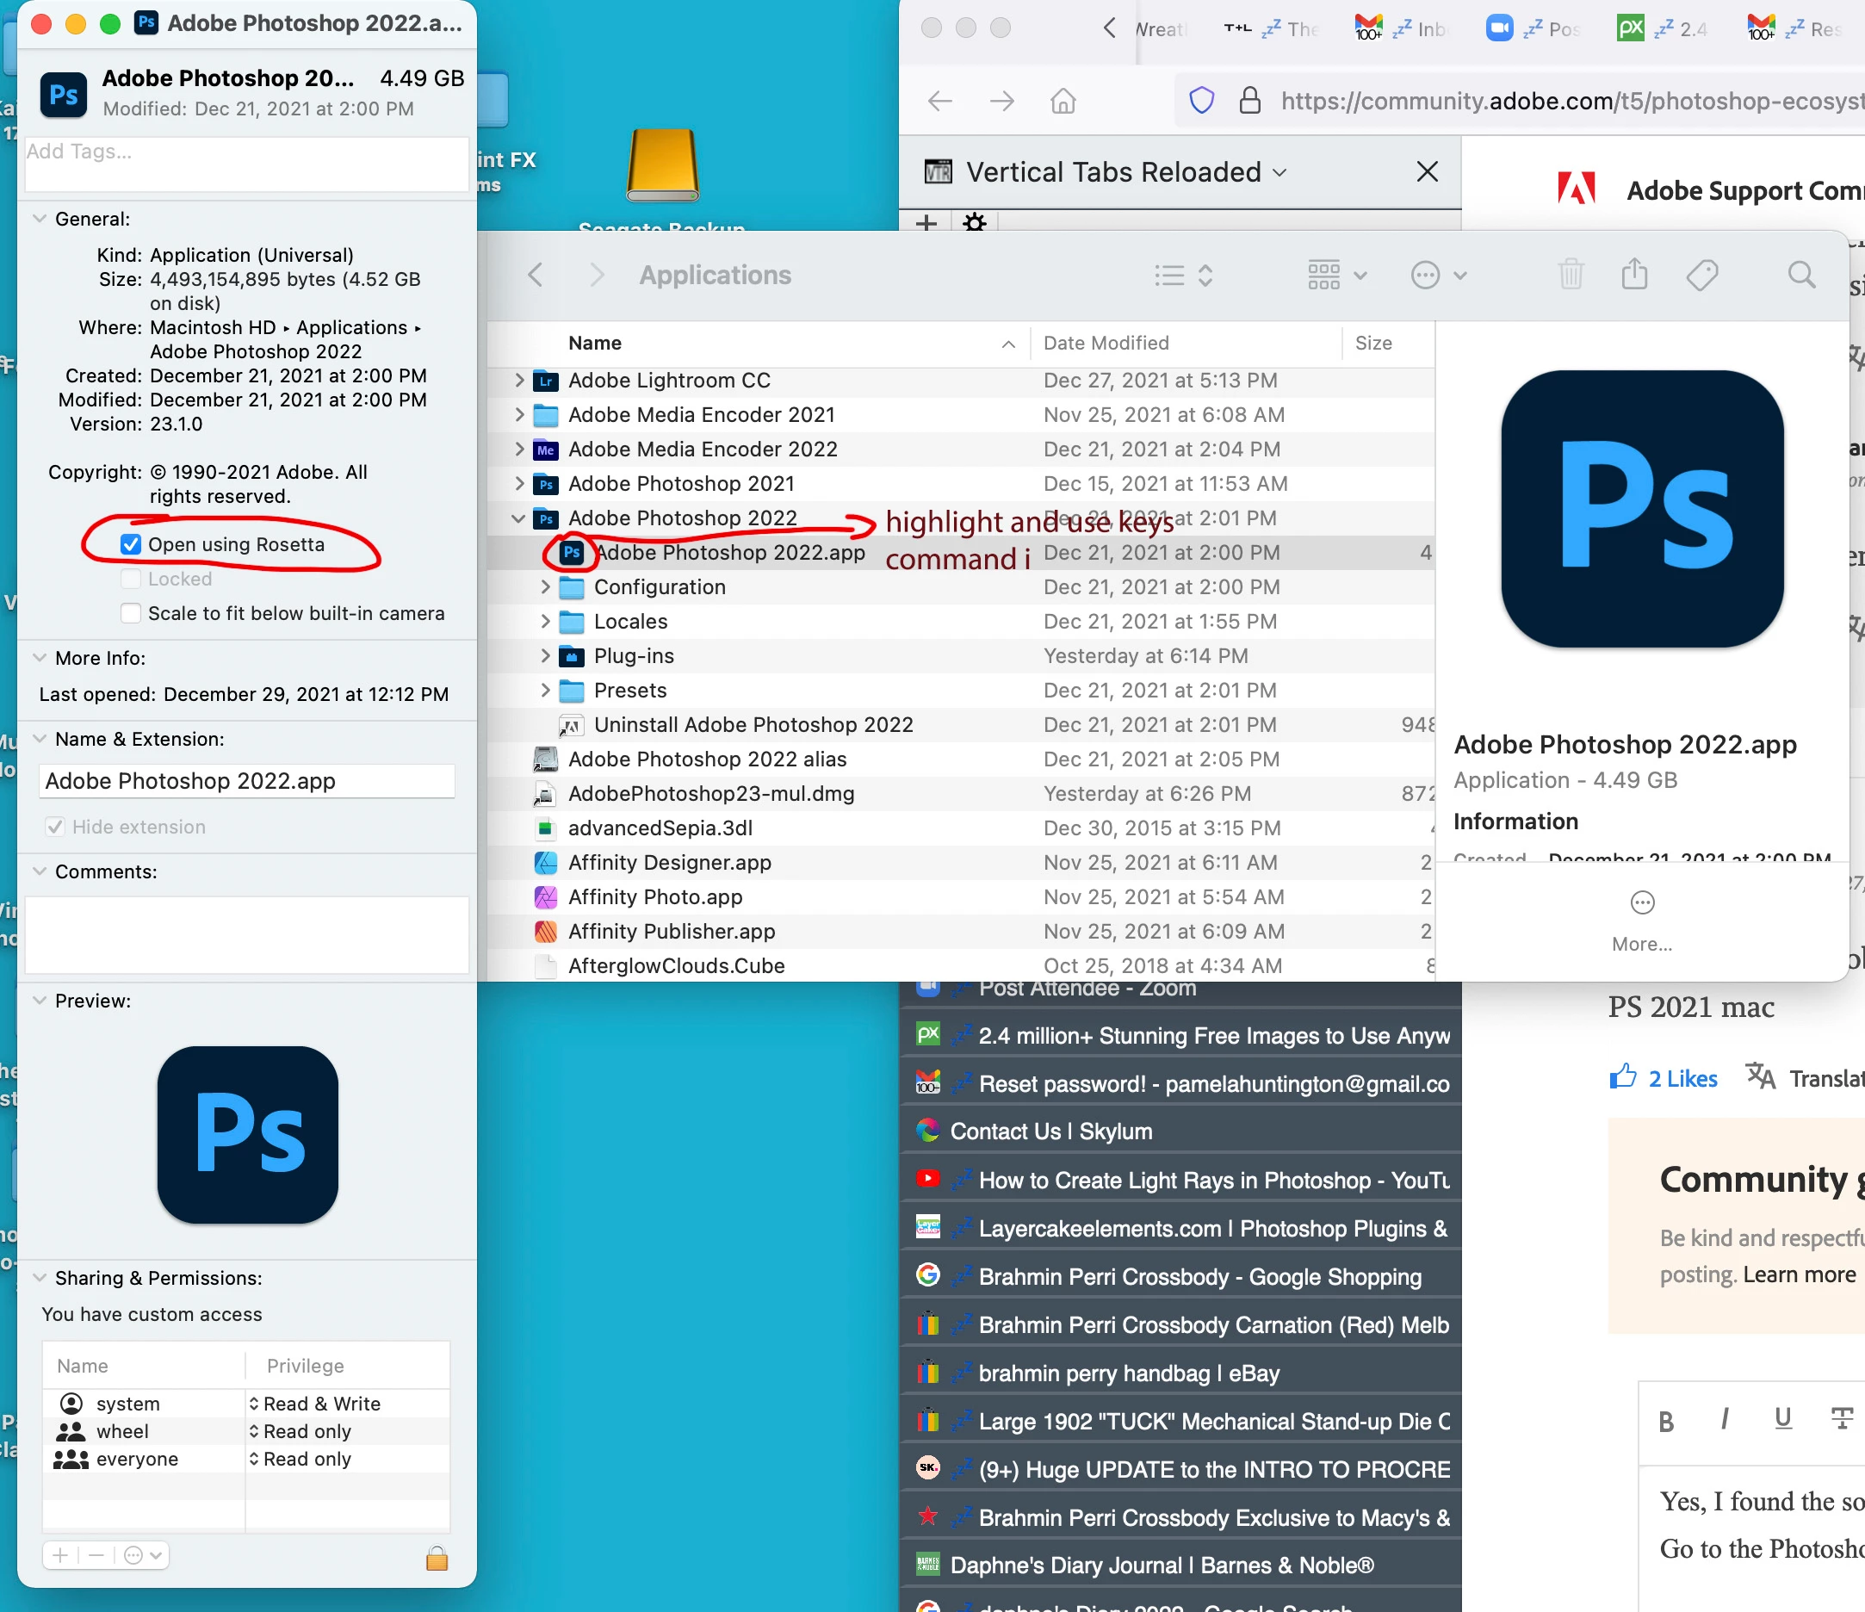Click the Finder back arrow
Viewport: 1865px width, 1612px height.
(536, 275)
